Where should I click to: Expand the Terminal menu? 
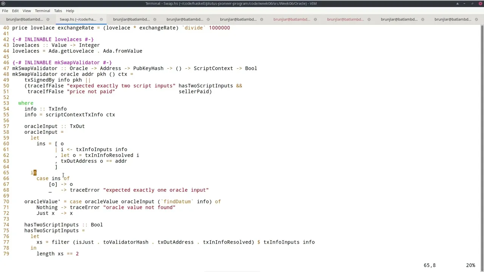click(42, 11)
